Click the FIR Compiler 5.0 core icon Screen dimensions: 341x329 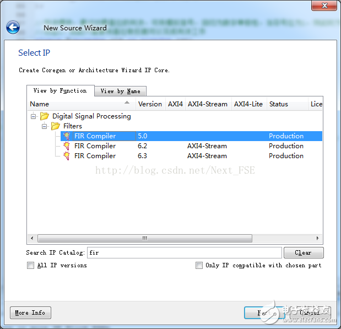pos(67,136)
